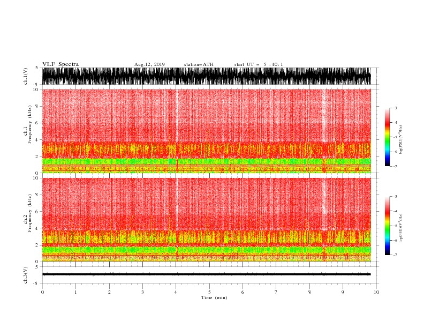Click the "-3" tick on the upper colorbar

[x=395, y=108]
